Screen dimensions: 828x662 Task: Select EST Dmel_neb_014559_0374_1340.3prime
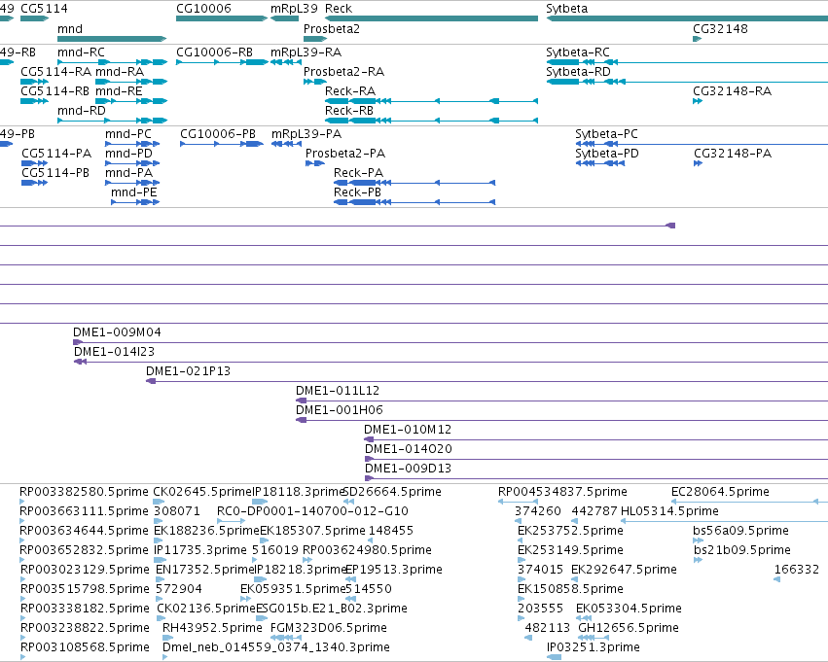pyautogui.click(x=276, y=647)
